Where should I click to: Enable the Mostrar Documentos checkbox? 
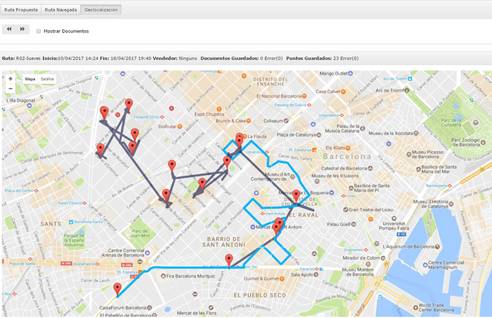(39, 31)
